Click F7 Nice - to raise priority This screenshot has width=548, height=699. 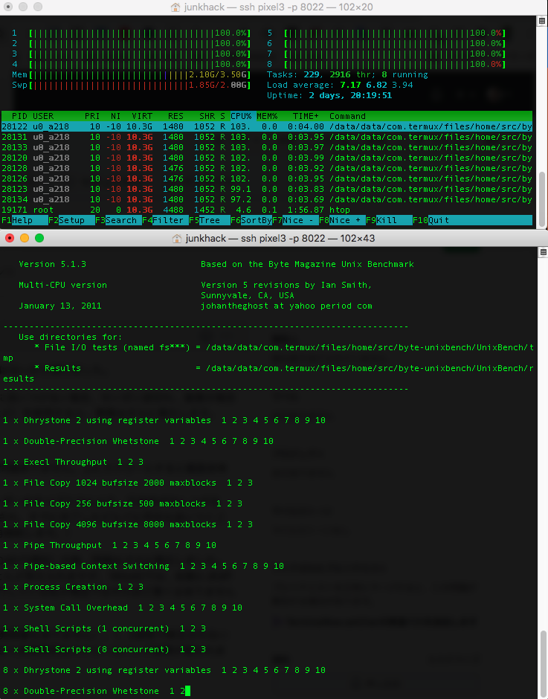(x=298, y=221)
